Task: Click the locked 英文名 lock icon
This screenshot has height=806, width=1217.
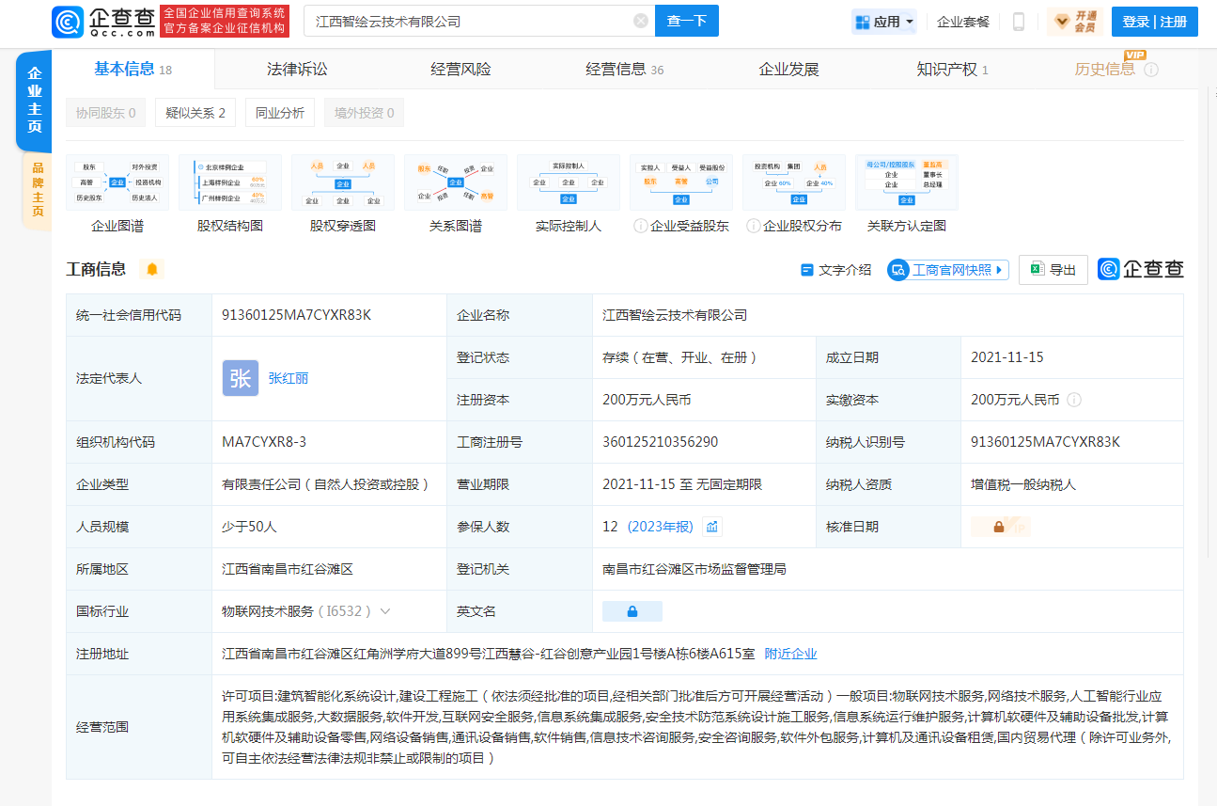Action: coord(632,611)
